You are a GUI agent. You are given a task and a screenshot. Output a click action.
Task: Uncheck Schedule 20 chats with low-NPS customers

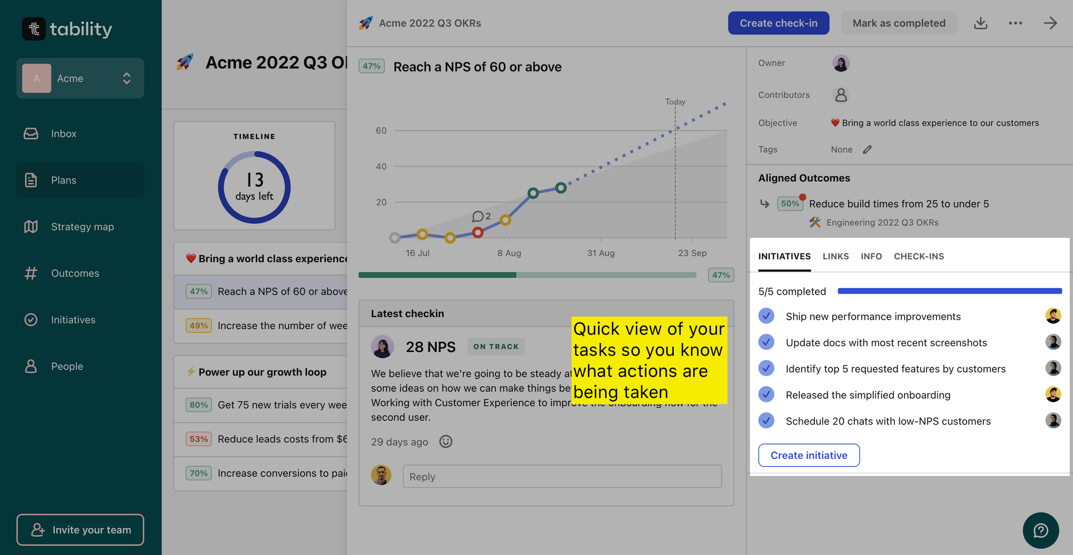[767, 421]
